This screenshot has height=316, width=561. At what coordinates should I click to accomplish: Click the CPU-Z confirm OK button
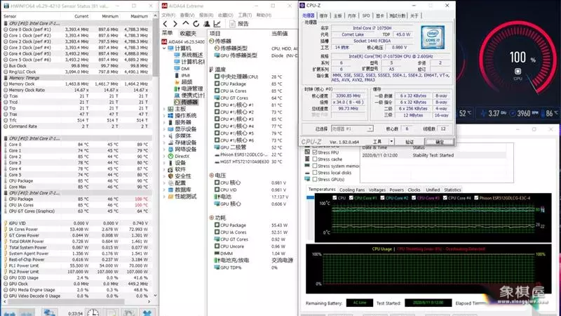pyautogui.click(x=440, y=142)
